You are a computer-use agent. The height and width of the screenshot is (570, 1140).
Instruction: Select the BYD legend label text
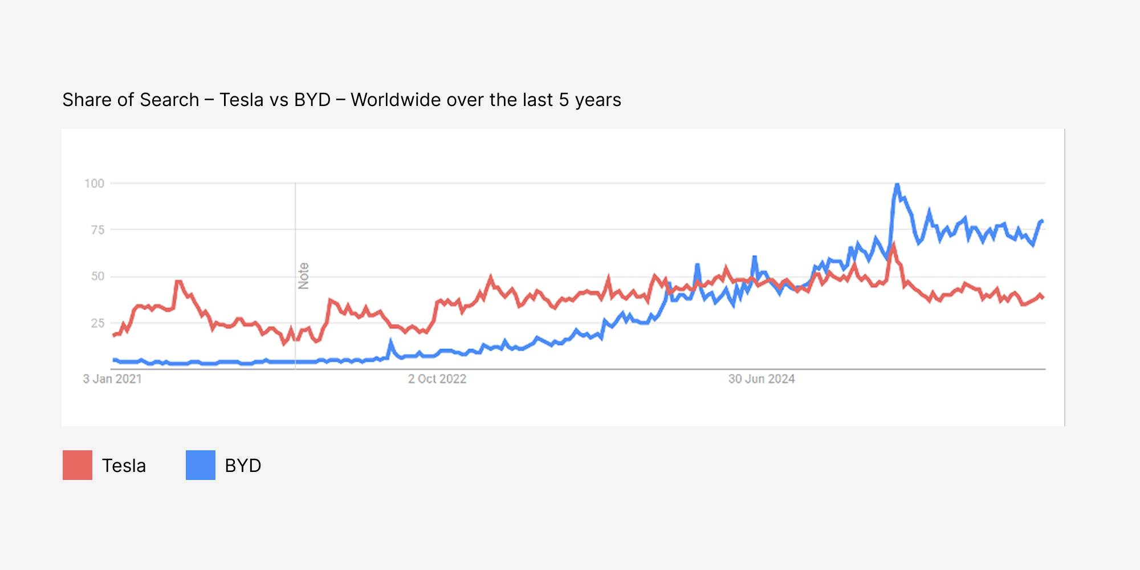coord(243,466)
